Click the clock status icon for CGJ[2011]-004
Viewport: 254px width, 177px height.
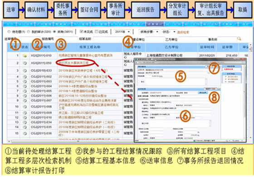(x=24, y=86)
